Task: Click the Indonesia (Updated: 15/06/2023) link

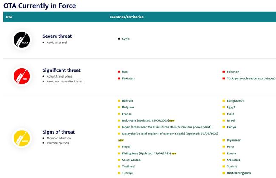Action: [145, 120]
